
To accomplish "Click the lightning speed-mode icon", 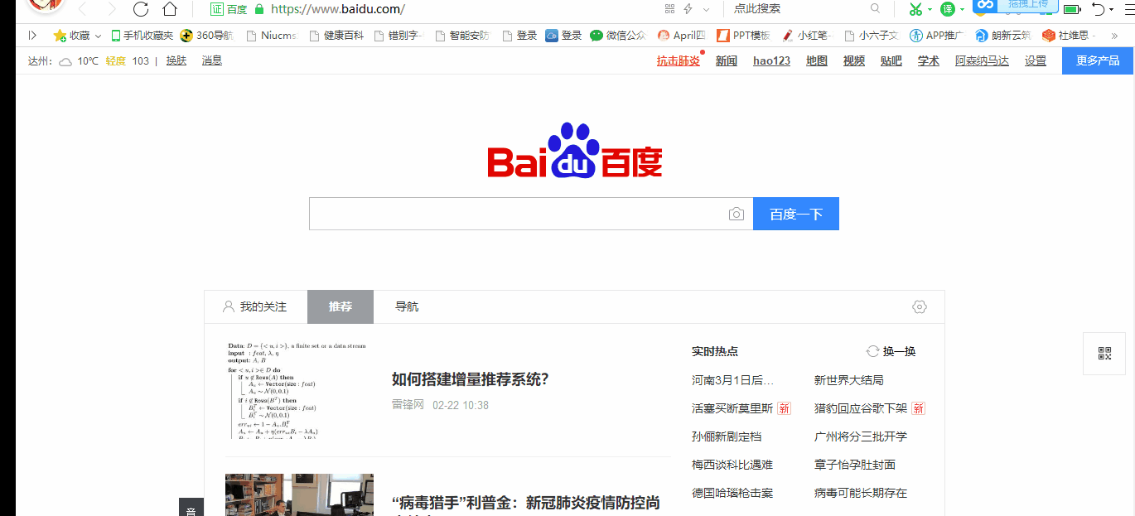I will tap(688, 9).
